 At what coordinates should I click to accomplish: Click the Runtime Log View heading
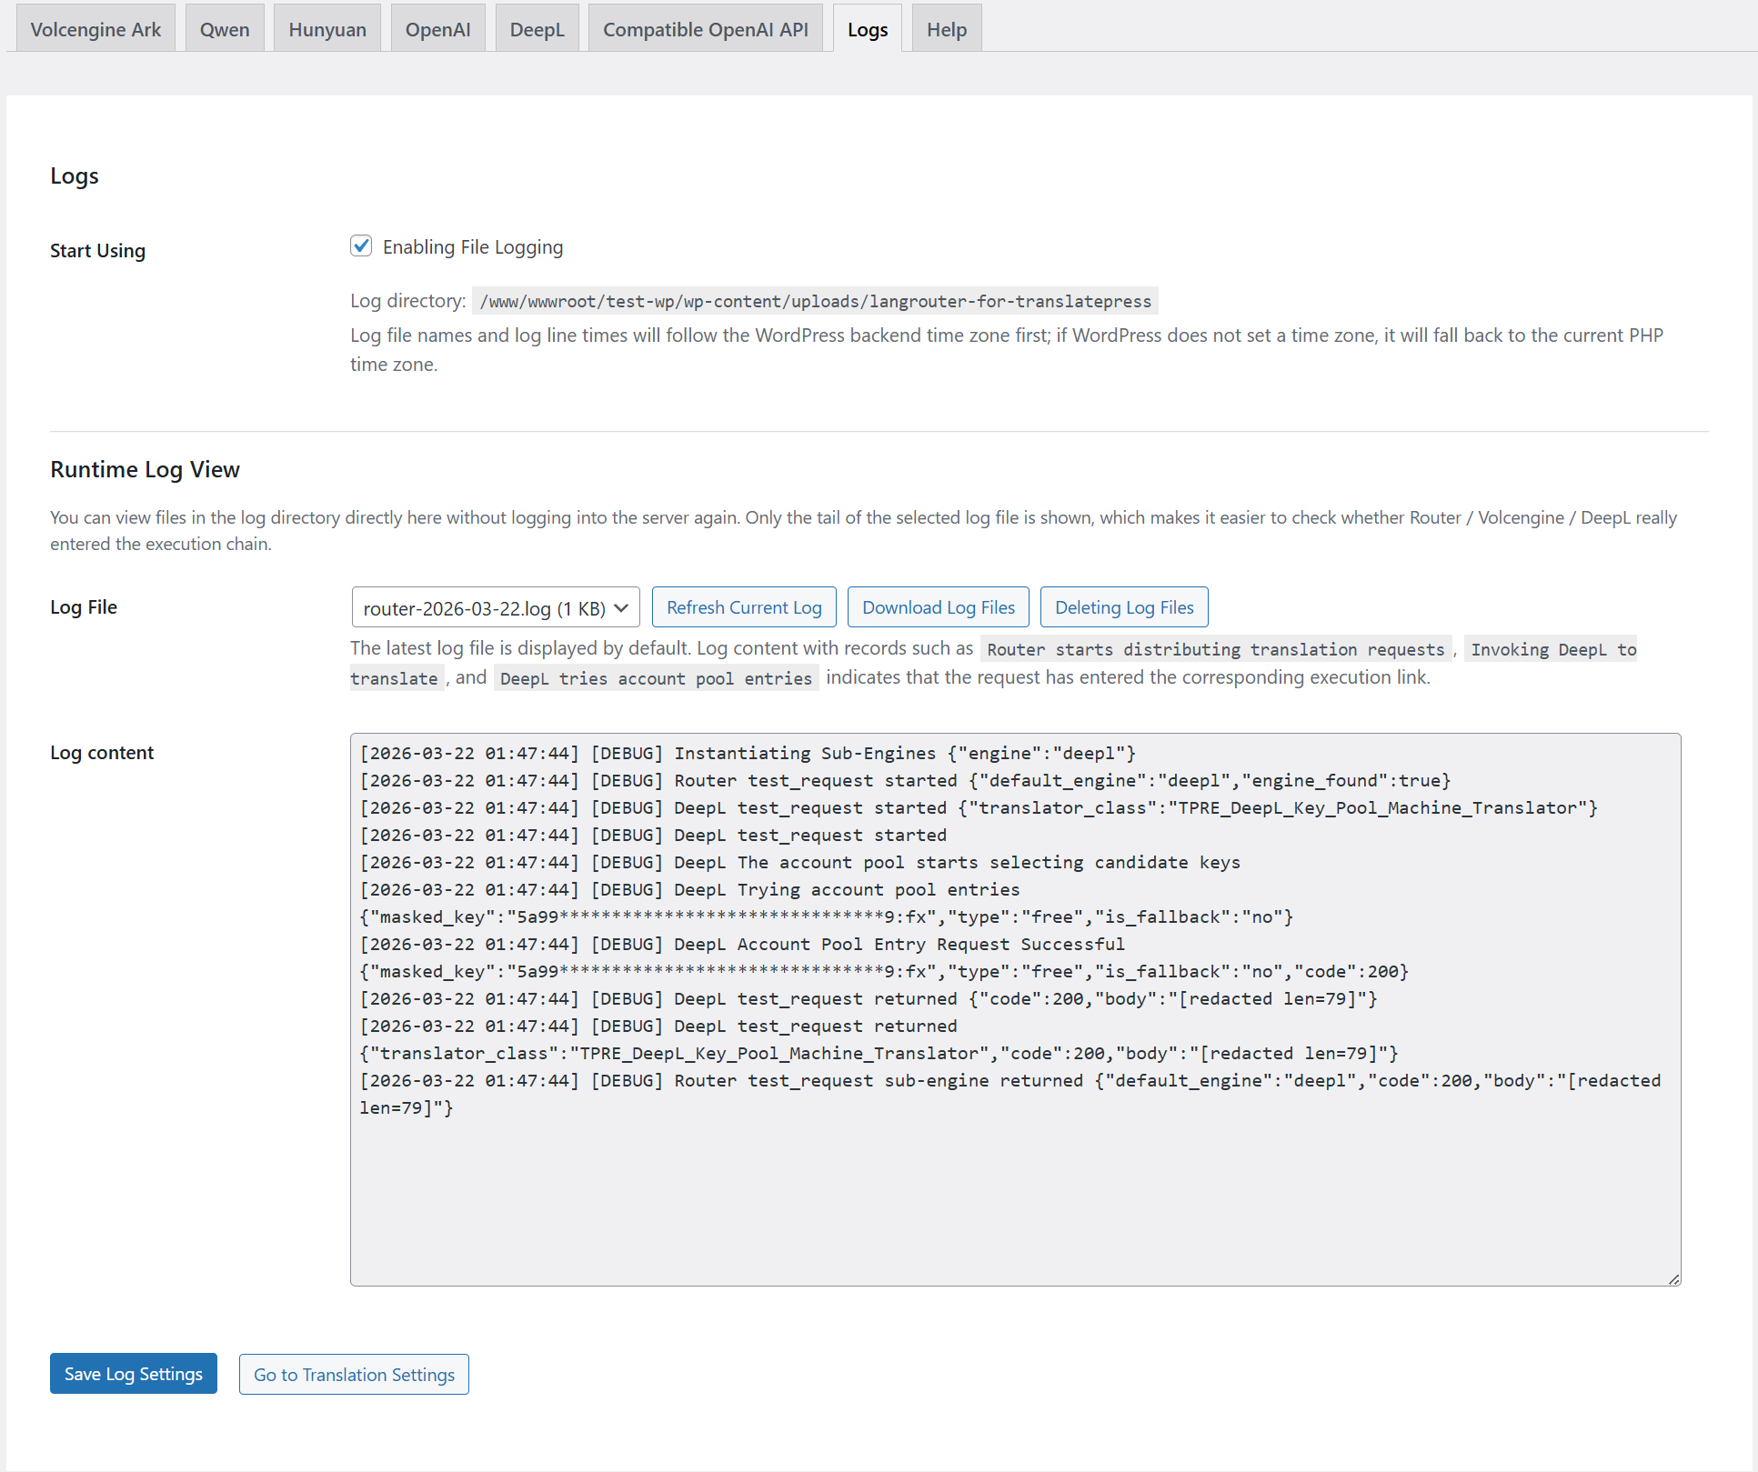point(146,469)
